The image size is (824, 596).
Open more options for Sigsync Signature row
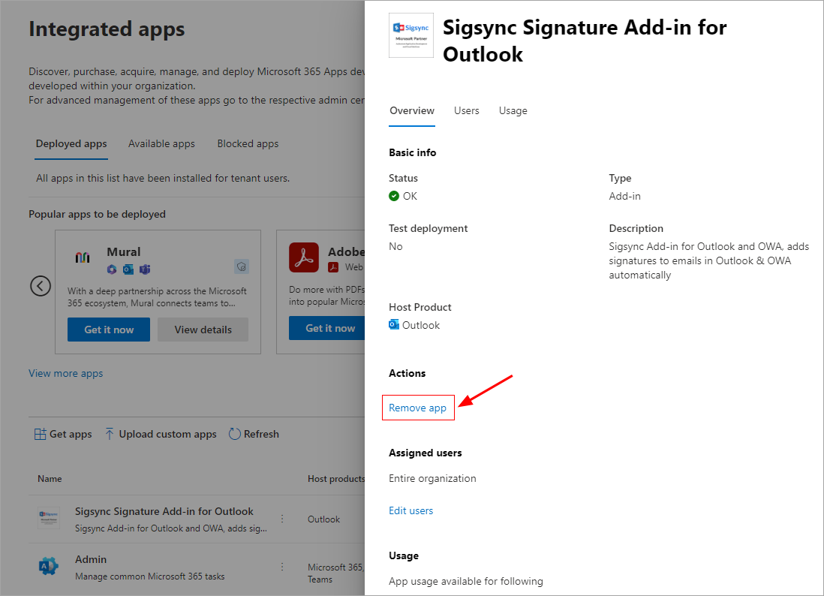coord(282,519)
